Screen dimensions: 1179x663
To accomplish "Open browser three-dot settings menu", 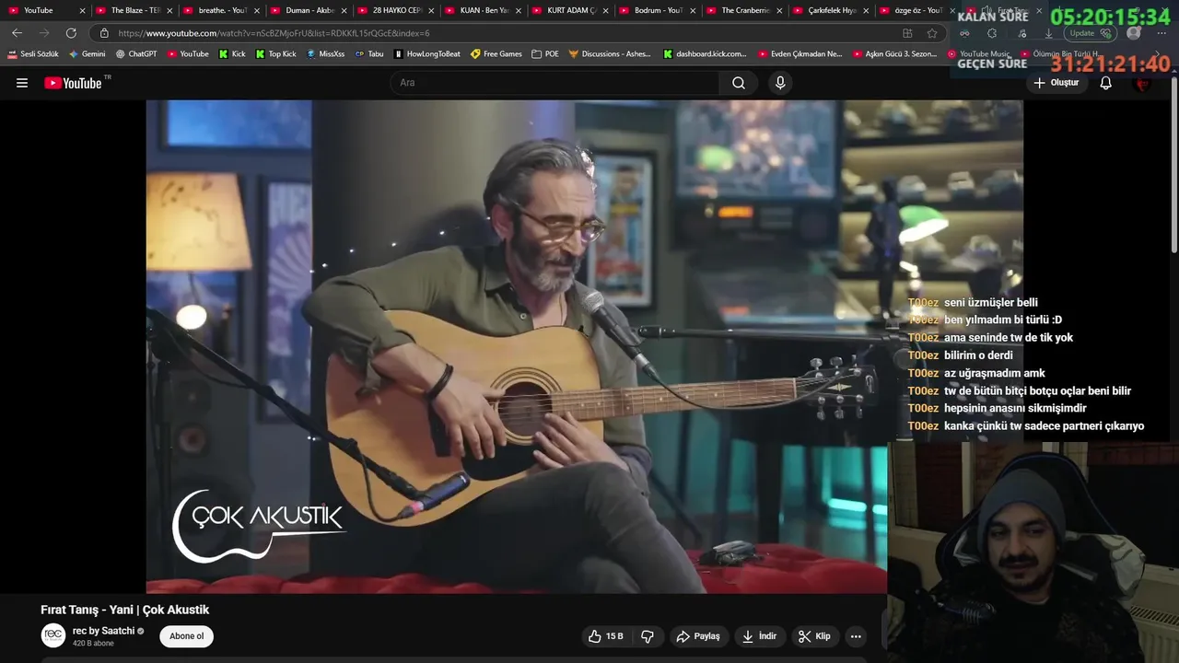I will 1161,33.
